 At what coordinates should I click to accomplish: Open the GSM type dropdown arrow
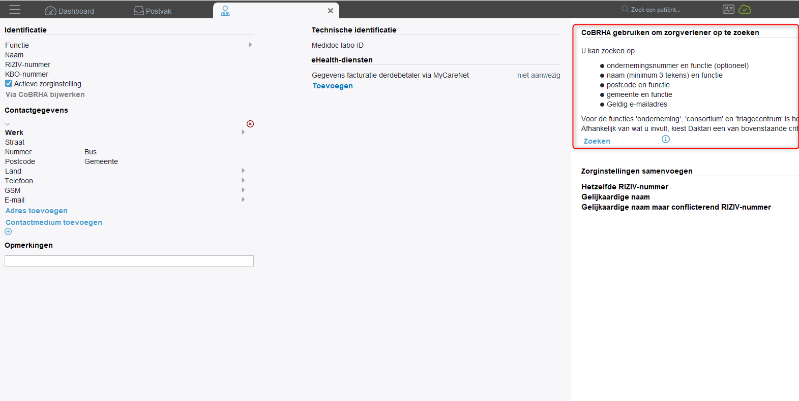coord(243,190)
